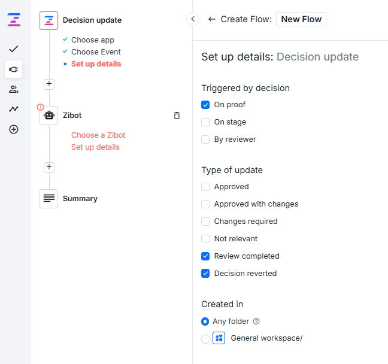Check the Approved with changes option
The width and height of the screenshot is (388, 364).
[x=205, y=204]
